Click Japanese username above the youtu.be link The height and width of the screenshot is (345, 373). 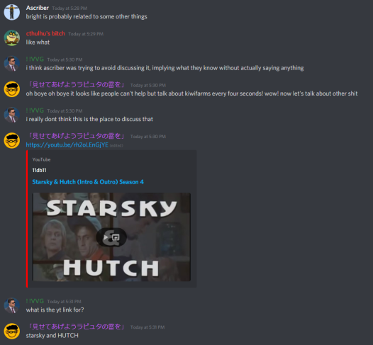point(77,136)
